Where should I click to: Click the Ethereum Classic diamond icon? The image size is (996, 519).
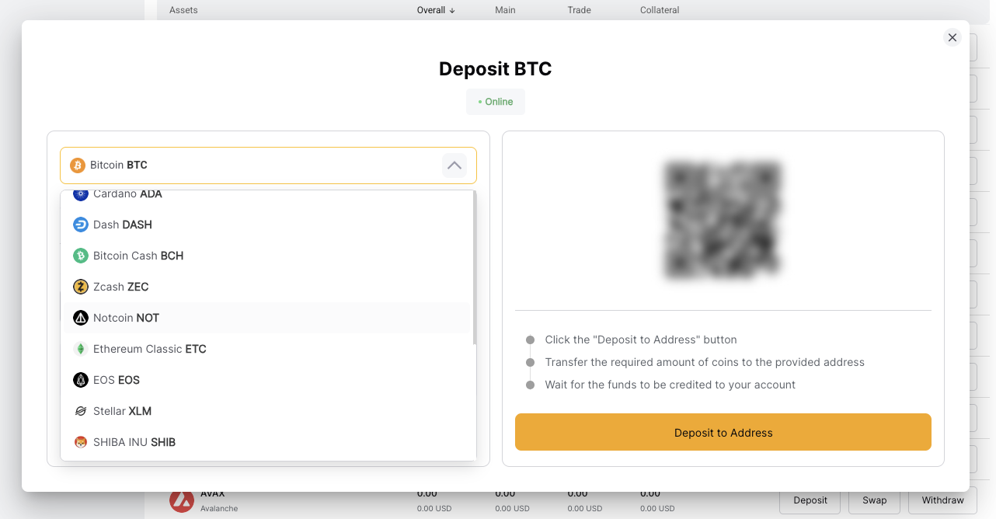coord(81,349)
